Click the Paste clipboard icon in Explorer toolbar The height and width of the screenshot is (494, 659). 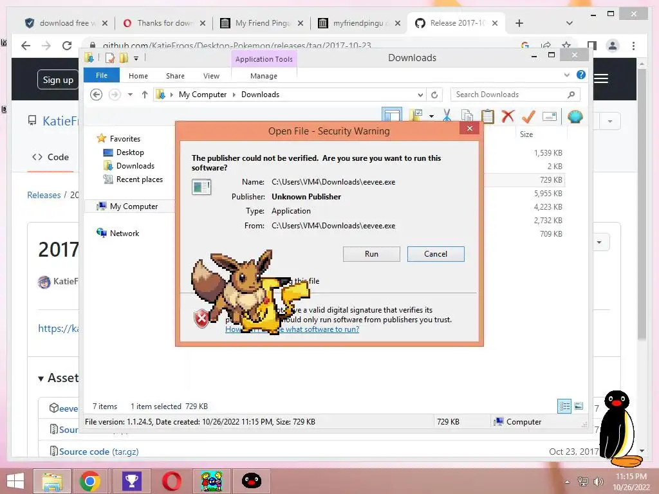click(488, 116)
